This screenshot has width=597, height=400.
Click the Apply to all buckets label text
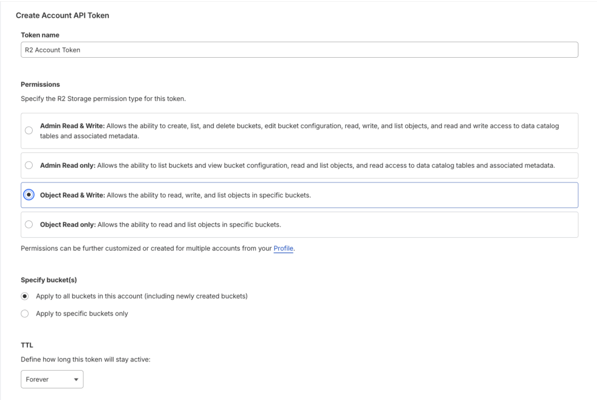(x=142, y=296)
